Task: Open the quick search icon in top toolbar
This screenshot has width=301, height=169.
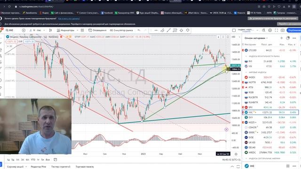Action: pyautogui.click(x=263, y=30)
